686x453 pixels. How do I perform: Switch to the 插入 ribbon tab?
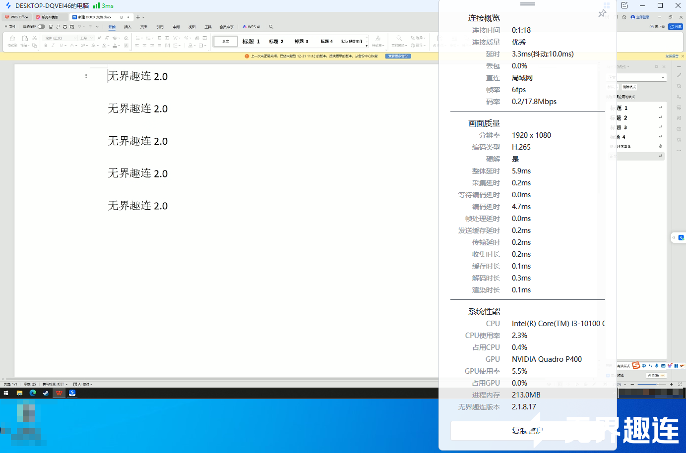click(x=127, y=27)
